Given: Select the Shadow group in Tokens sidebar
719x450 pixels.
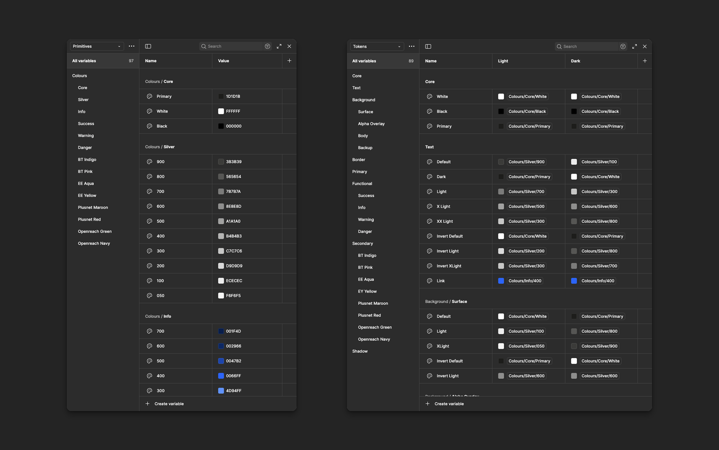Looking at the screenshot, I should tap(360, 351).
